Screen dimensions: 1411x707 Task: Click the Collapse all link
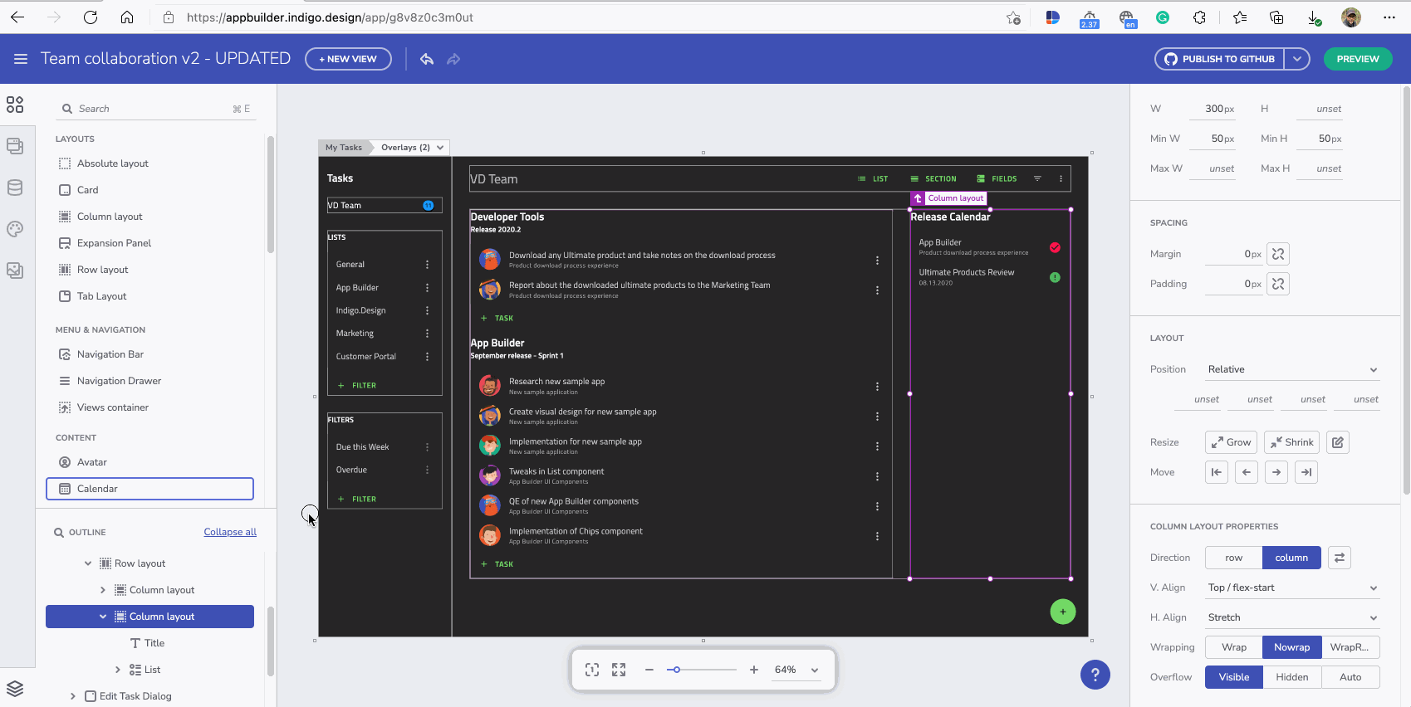coord(230,532)
